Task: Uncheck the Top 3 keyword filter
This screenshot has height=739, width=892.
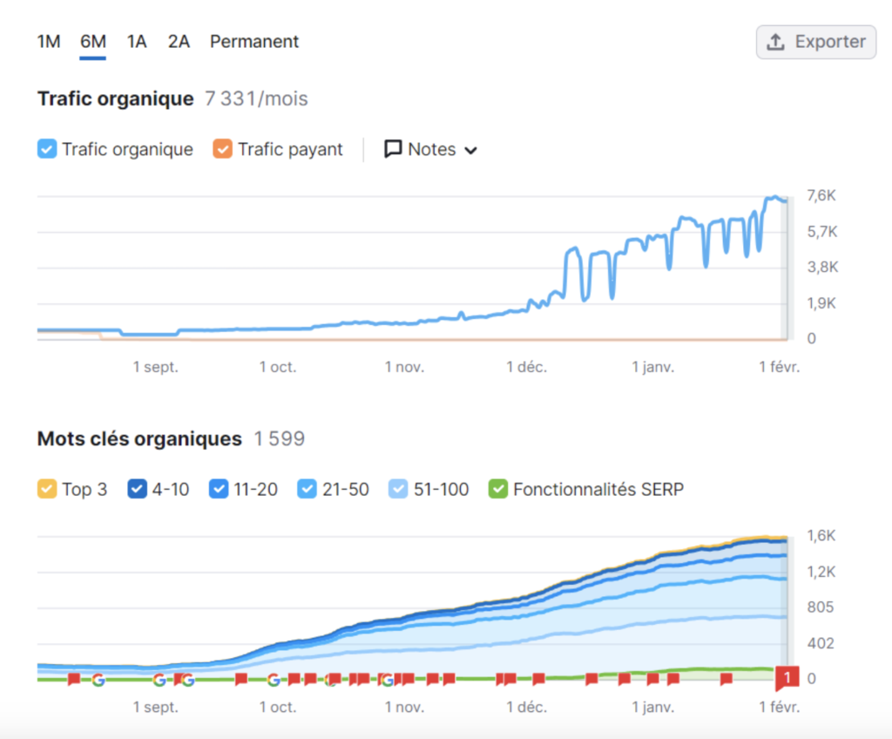Action: (47, 489)
